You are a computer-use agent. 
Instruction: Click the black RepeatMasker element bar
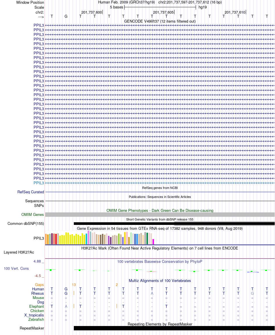pyautogui.click(x=174, y=328)
